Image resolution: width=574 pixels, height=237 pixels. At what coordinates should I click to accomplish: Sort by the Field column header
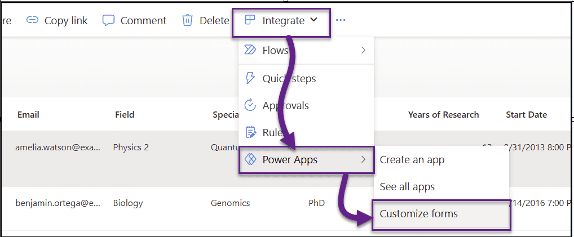coord(125,114)
